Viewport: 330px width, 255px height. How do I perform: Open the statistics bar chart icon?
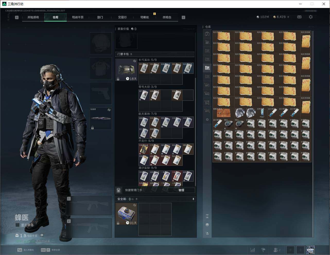(253, 250)
